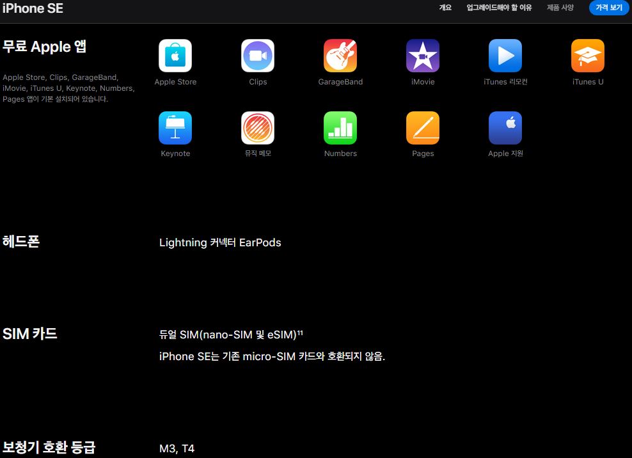The image size is (632, 458).
Task: Click the iPhone SE page title
Action: pyautogui.click(x=33, y=8)
